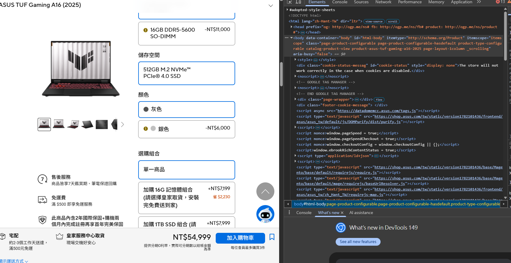Switch to the AI assistance drawer tab
The image size is (511, 263).
(x=361, y=213)
